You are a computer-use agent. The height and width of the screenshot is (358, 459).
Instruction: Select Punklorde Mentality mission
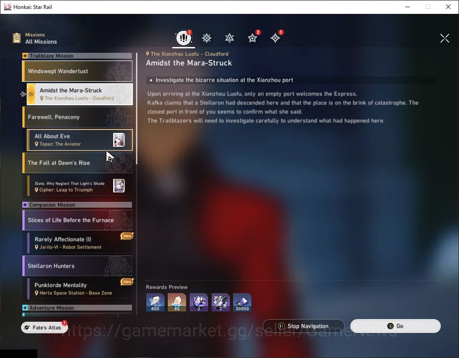(x=80, y=289)
